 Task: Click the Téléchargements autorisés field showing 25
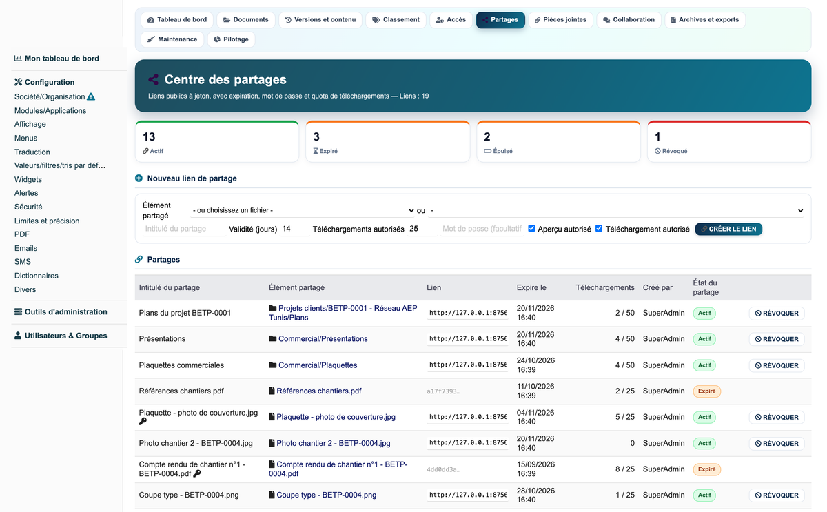point(422,229)
